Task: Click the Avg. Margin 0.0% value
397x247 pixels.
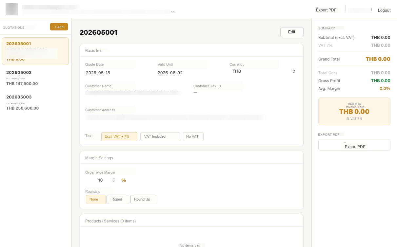Action: coord(385,88)
